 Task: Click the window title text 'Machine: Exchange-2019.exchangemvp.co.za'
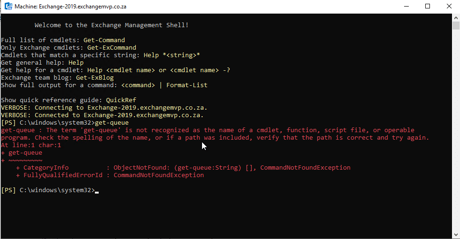tap(70, 7)
